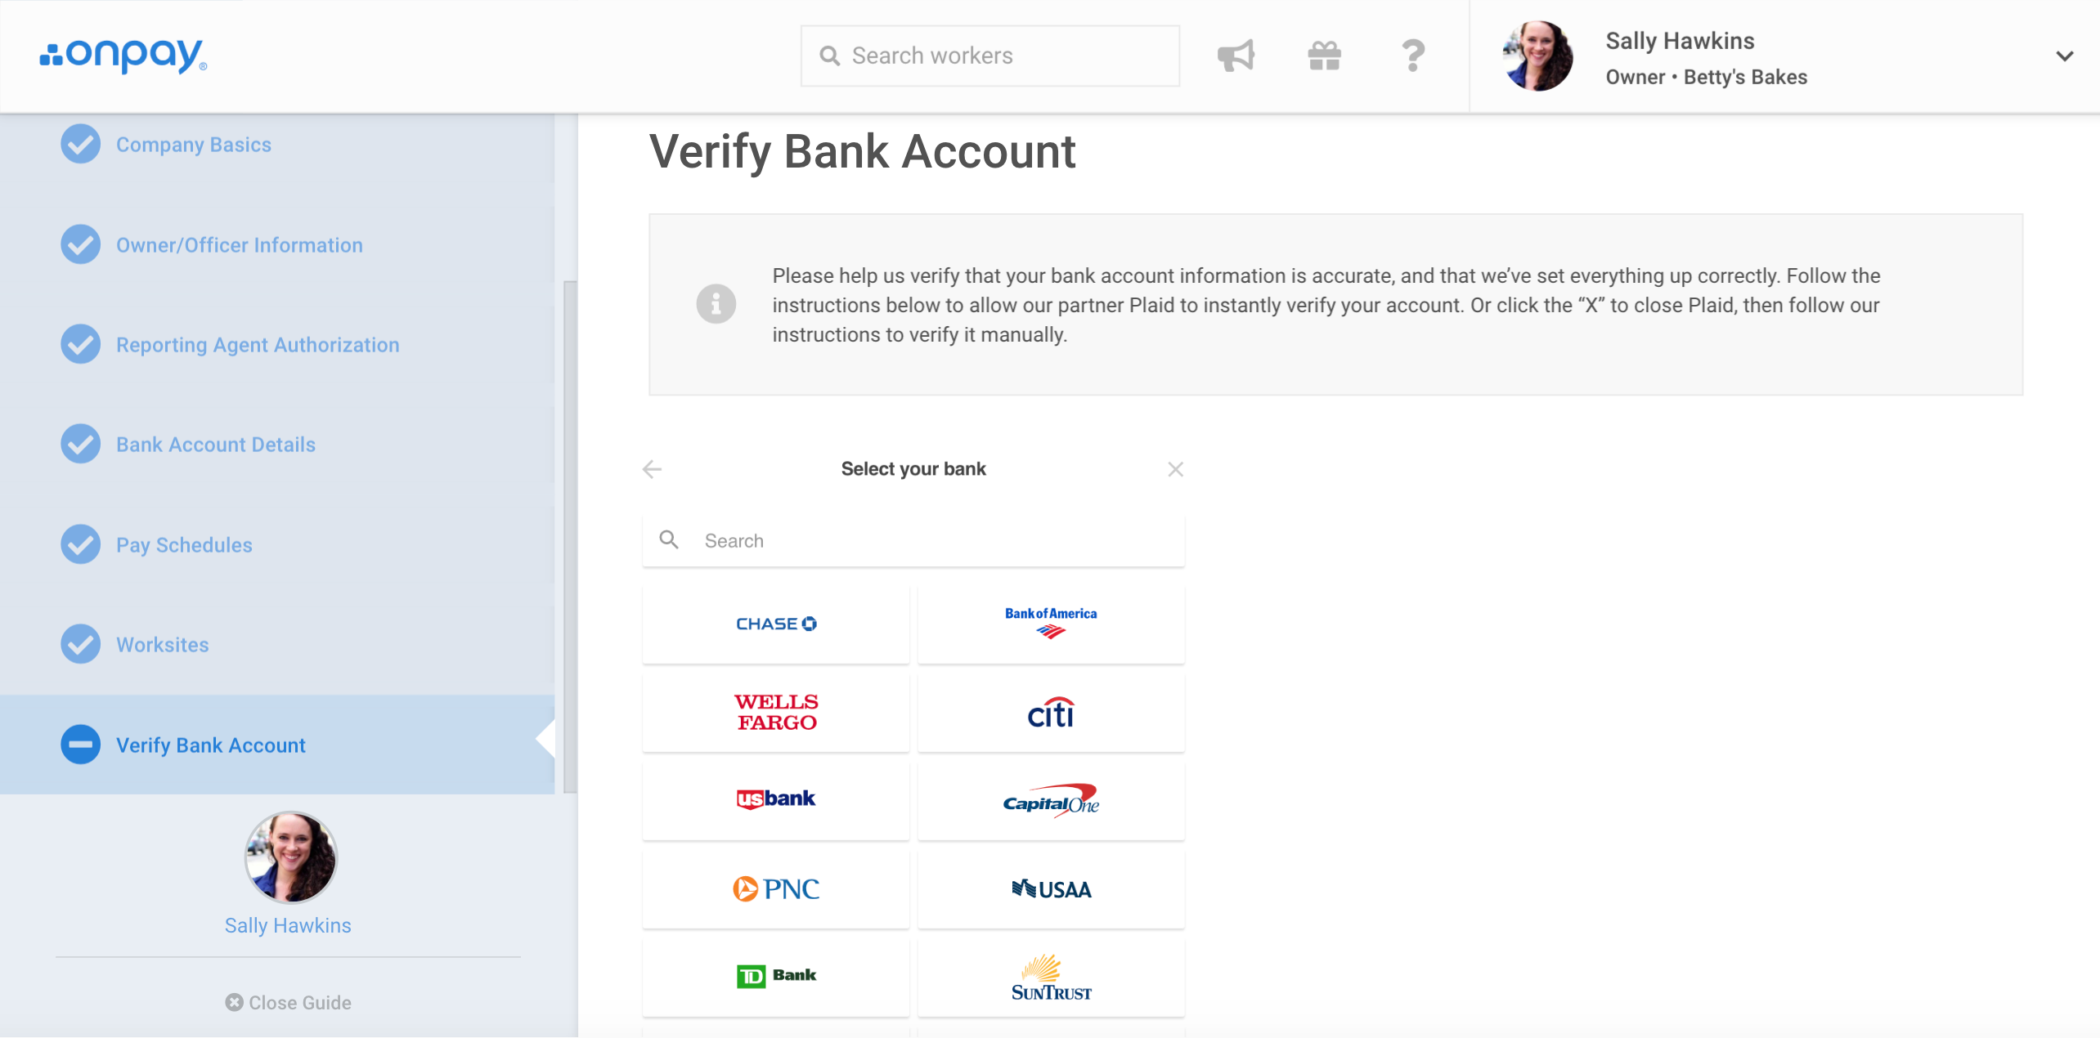This screenshot has width=2100, height=1038.
Task: Click the Company Basics completed checkmark
Action: [80, 144]
